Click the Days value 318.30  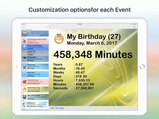coord(81,76)
